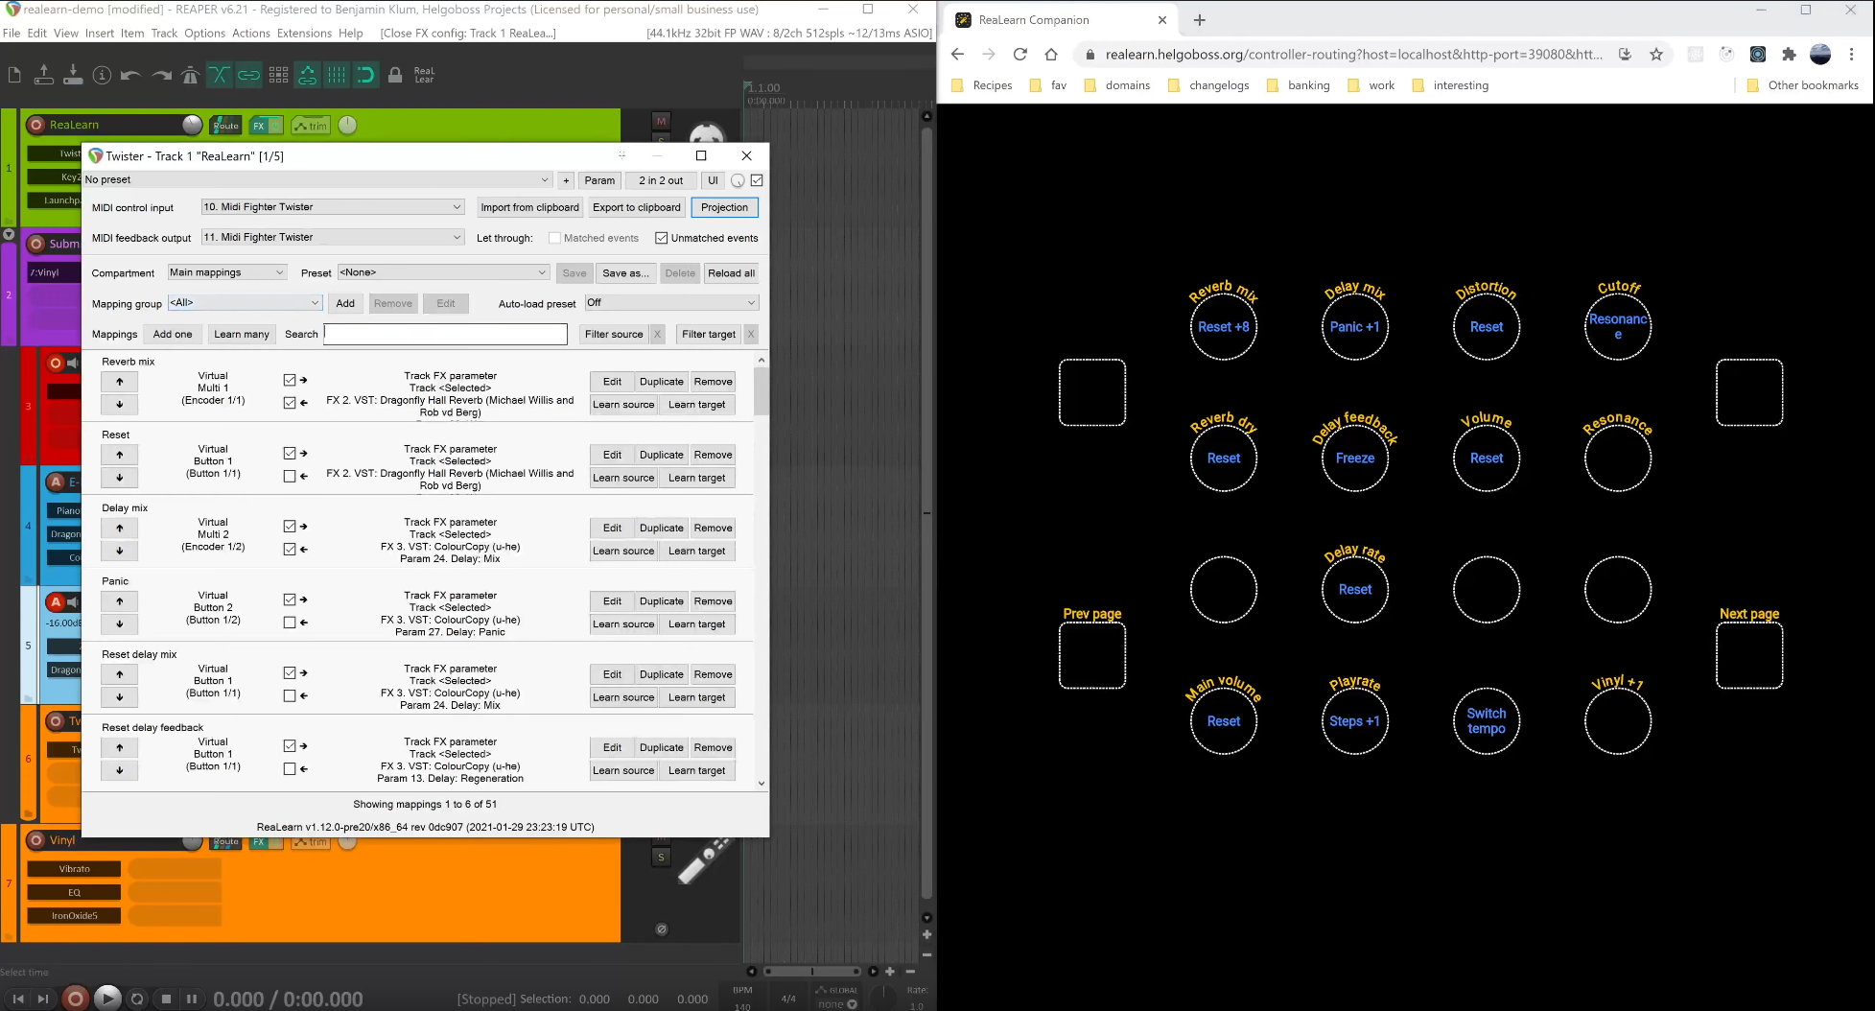Toggle the metronome on the toolbar

(x=190, y=75)
